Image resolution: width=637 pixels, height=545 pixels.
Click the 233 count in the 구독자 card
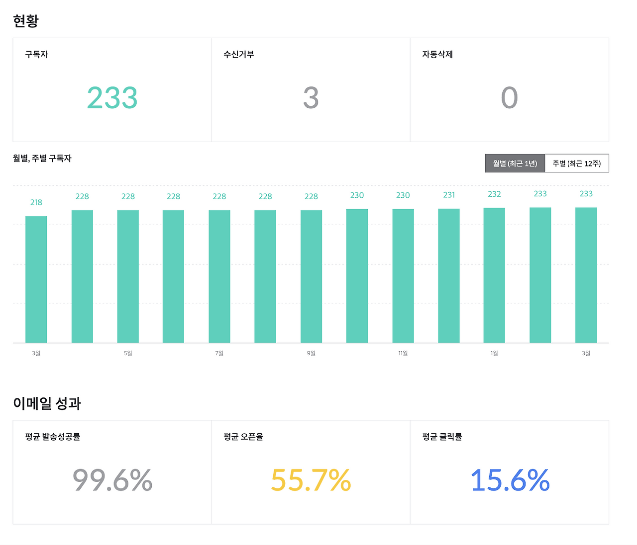click(112, 98)
